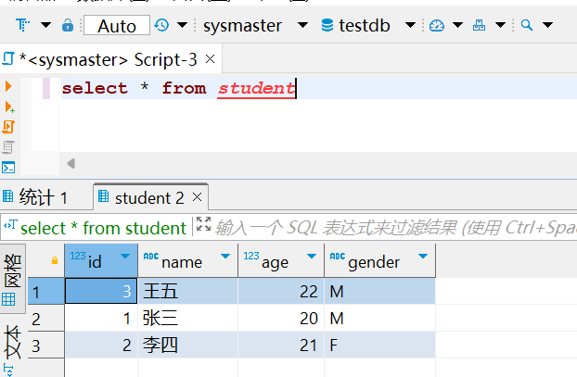
Task: Switch to the 统计 1 tab
Action: tap(37, 197)
